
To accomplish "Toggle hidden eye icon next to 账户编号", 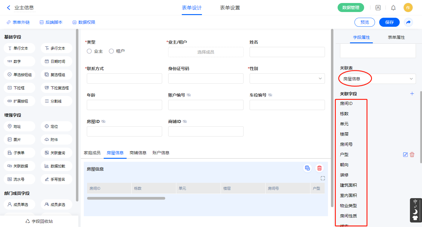I will [189, 95].
